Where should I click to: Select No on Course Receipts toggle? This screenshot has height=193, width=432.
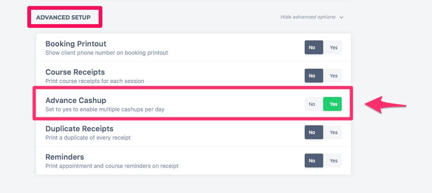click(x=313, y=76)
